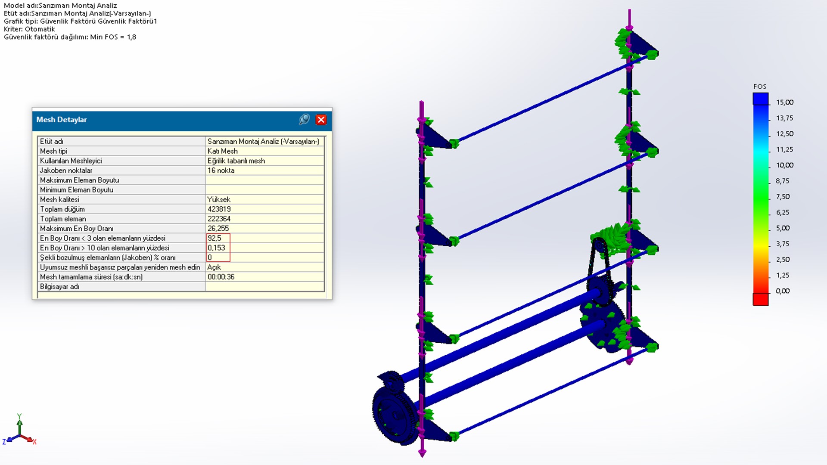Click the 'Min FOS = 1,8' plot annotation text

(113, 37)
